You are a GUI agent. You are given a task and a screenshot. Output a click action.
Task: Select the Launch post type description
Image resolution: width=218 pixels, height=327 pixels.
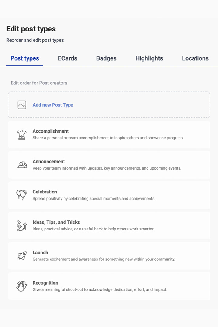(x=104, y=259)
